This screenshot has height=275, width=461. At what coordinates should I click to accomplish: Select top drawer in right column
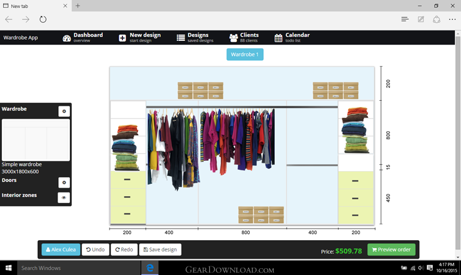coord(356,180)
